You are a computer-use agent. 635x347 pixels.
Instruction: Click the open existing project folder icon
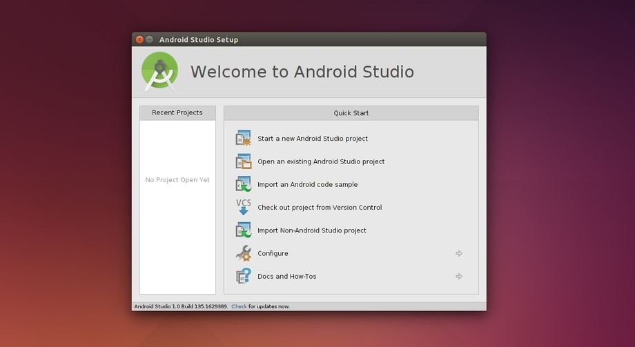(244, 161)
